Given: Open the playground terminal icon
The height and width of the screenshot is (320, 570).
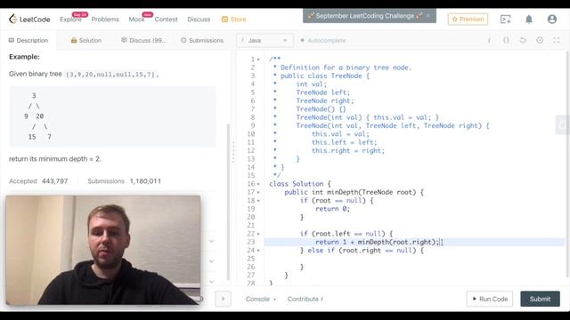Looking at the screenshot, I should pos(506,20).
